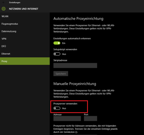Click NETZWERK UND INTERNET heading

point(24,9)
